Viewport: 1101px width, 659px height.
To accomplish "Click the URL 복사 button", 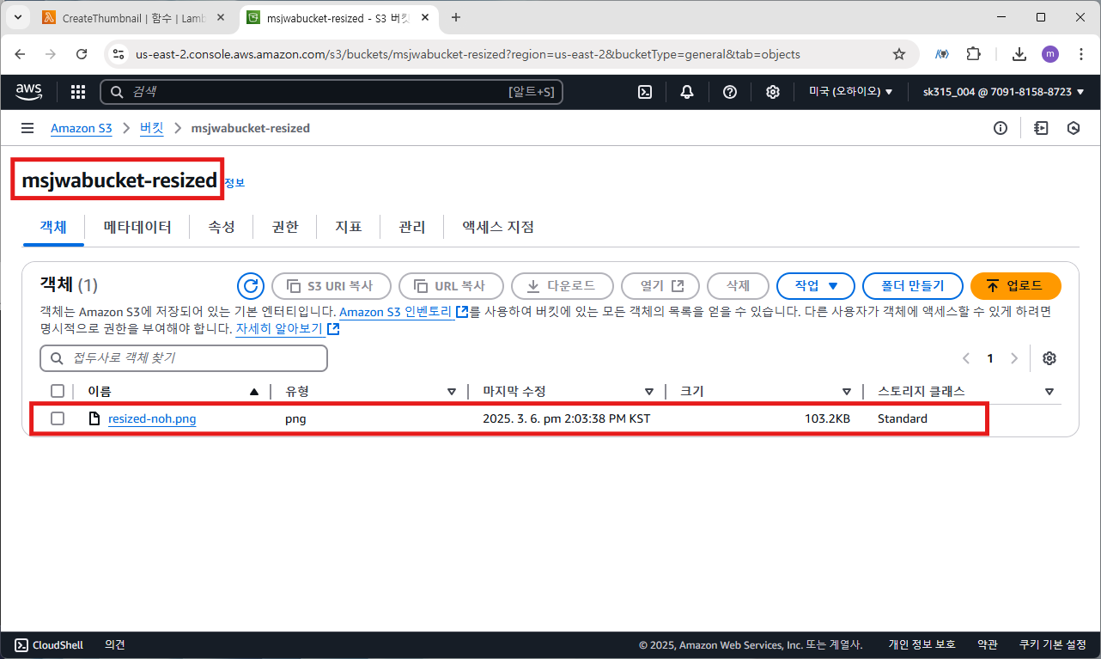I will (x=451, y=286).
